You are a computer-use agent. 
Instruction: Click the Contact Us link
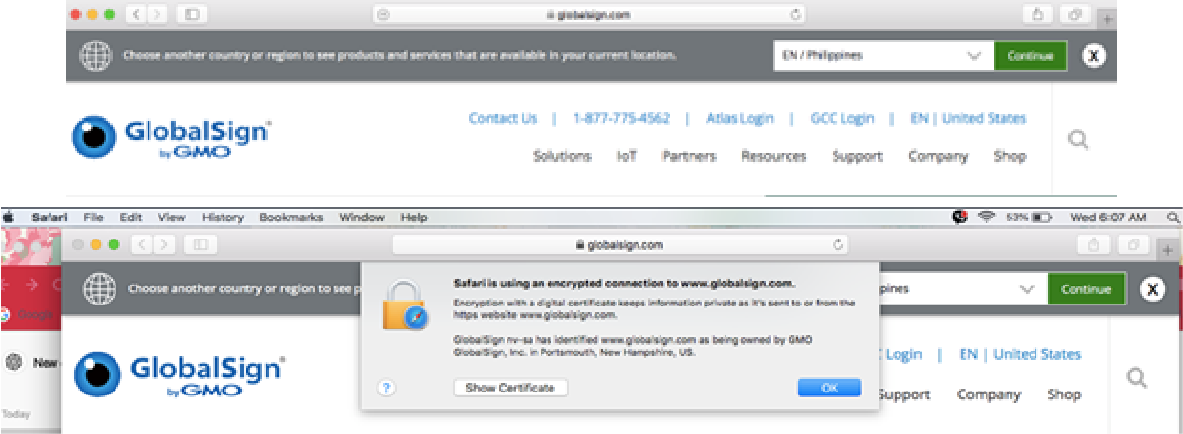(503, 118)
